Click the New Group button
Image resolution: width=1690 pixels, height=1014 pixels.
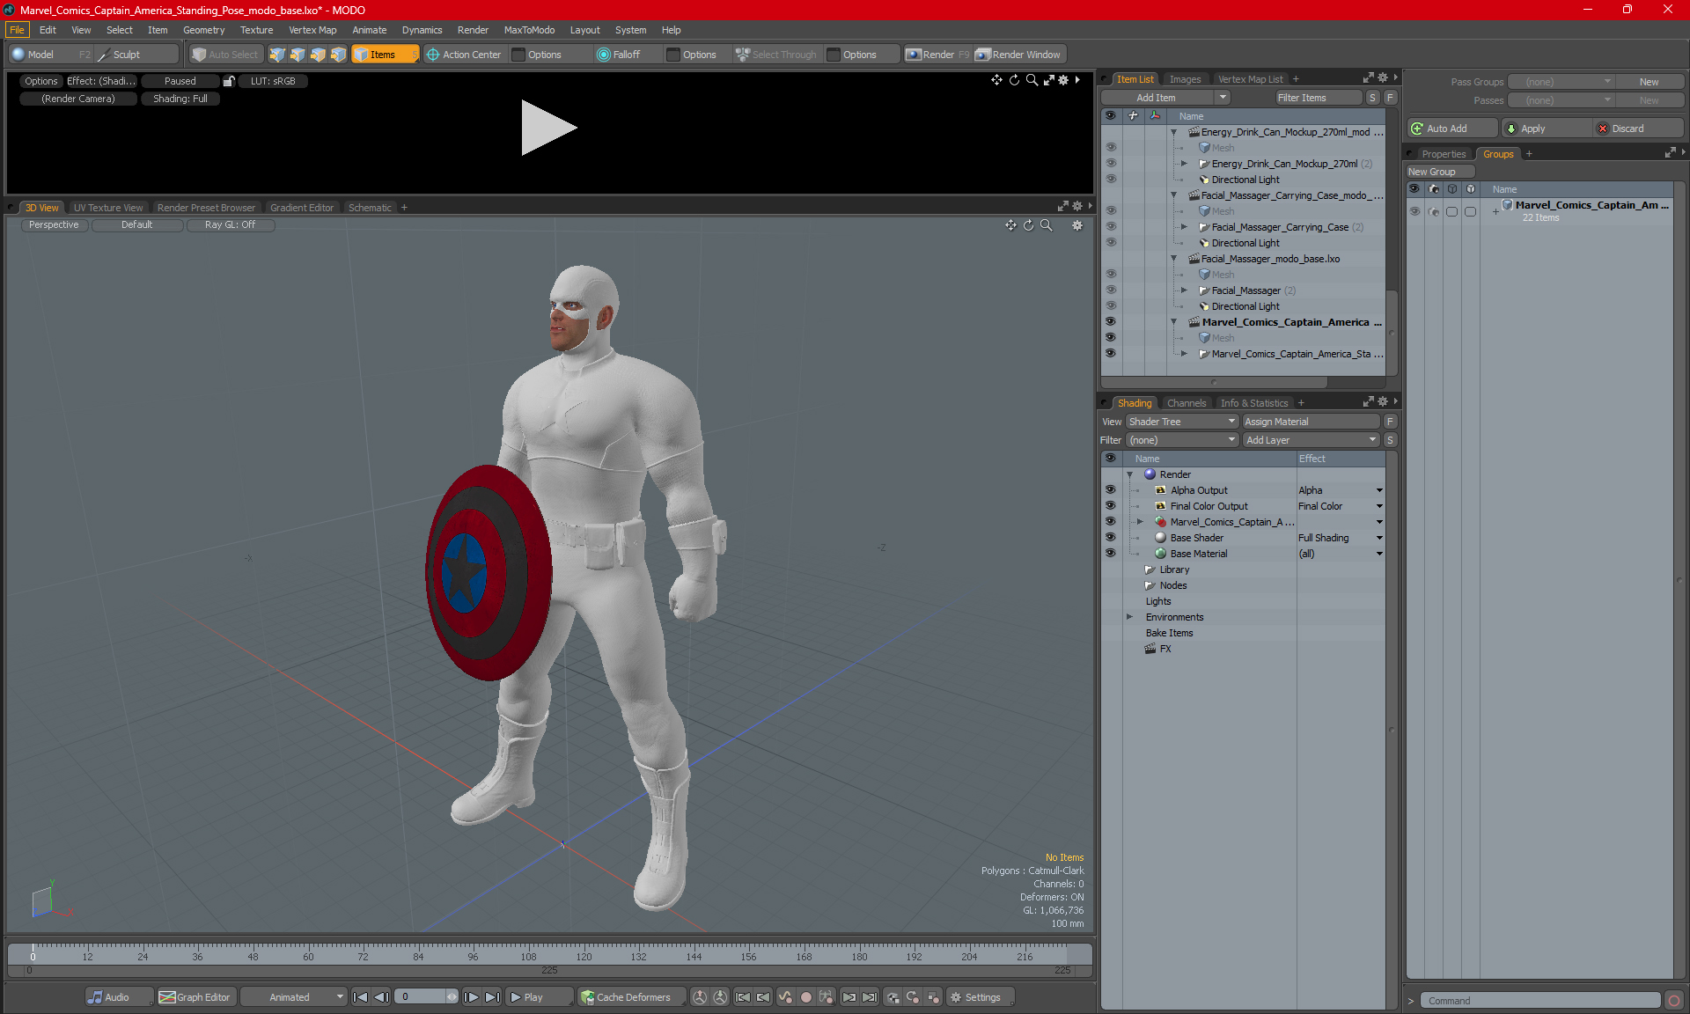[x=1440, y=172]
